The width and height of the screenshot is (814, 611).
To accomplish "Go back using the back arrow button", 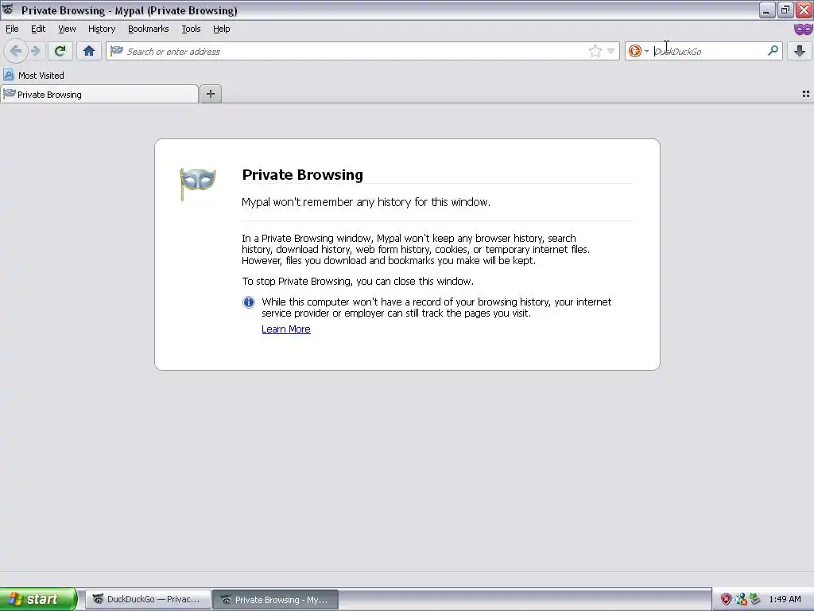I will [x=16, y=51].
